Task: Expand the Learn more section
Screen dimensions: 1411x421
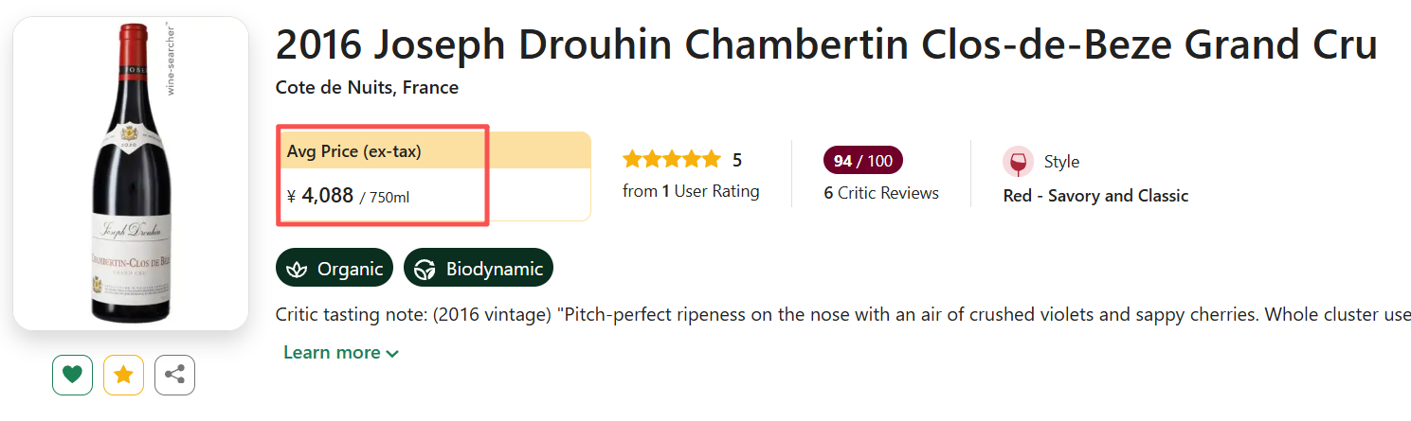Action: click(x=332, y=353)
